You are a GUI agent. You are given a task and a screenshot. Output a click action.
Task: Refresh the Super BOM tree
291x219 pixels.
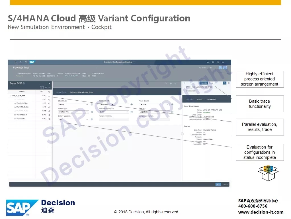[x=42, y=88]
